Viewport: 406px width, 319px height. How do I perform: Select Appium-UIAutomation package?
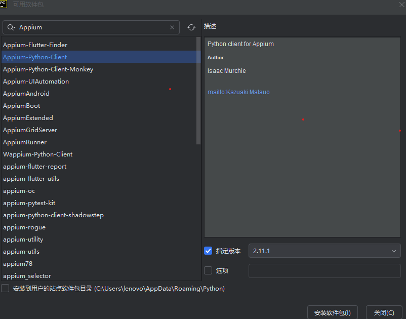pos(99,82)
